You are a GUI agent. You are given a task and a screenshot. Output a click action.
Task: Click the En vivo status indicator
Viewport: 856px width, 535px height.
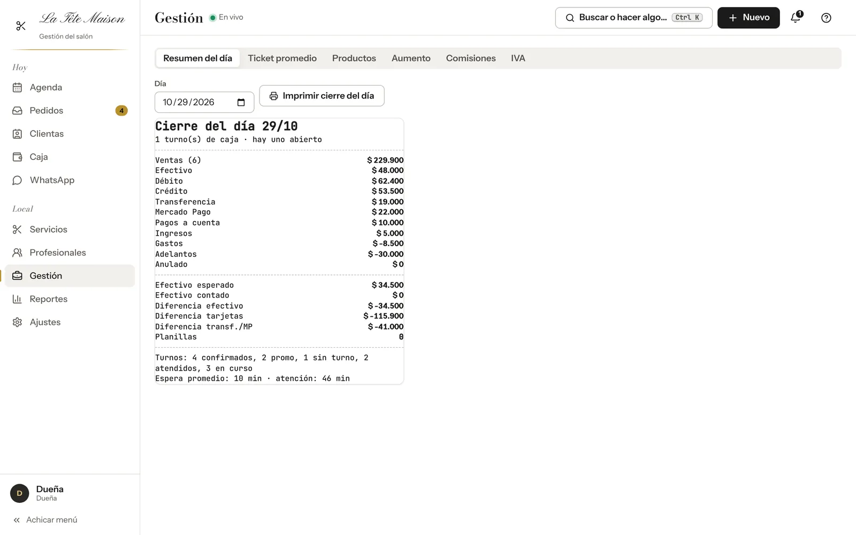click(x=226, y=17)
